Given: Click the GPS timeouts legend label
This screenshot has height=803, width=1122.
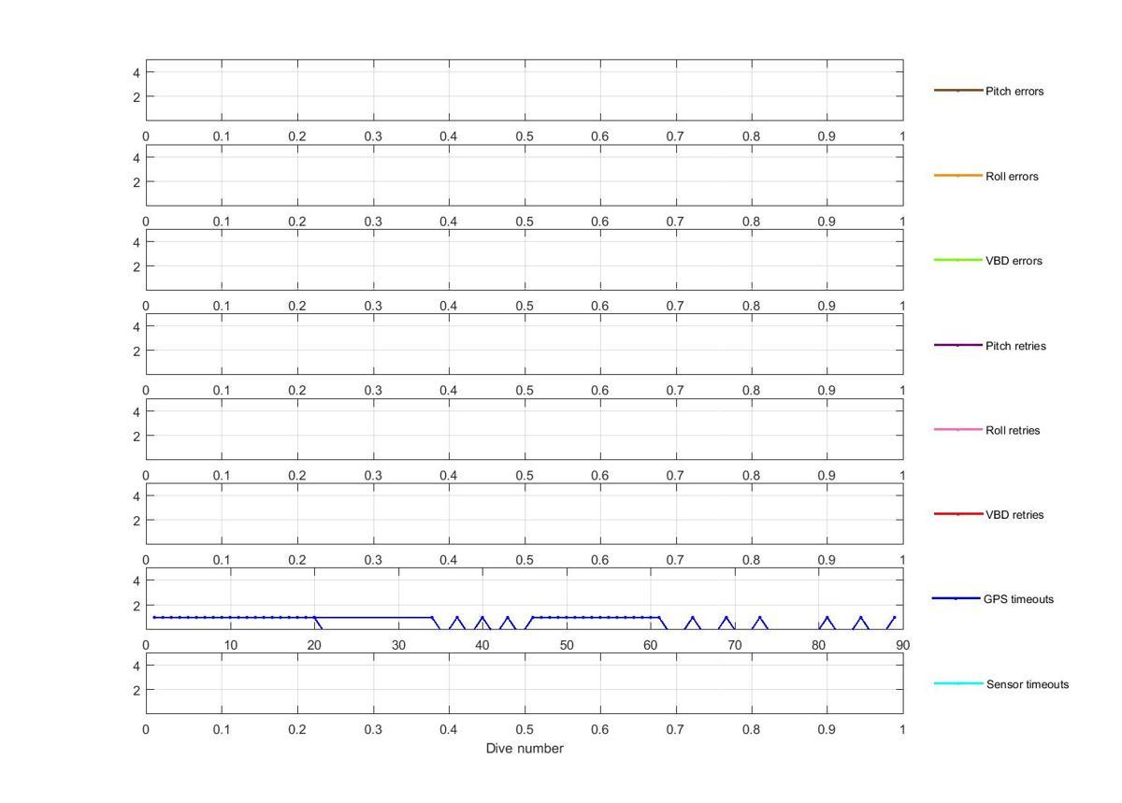Looking at the screenshot, I should [x=1018, y=599].
